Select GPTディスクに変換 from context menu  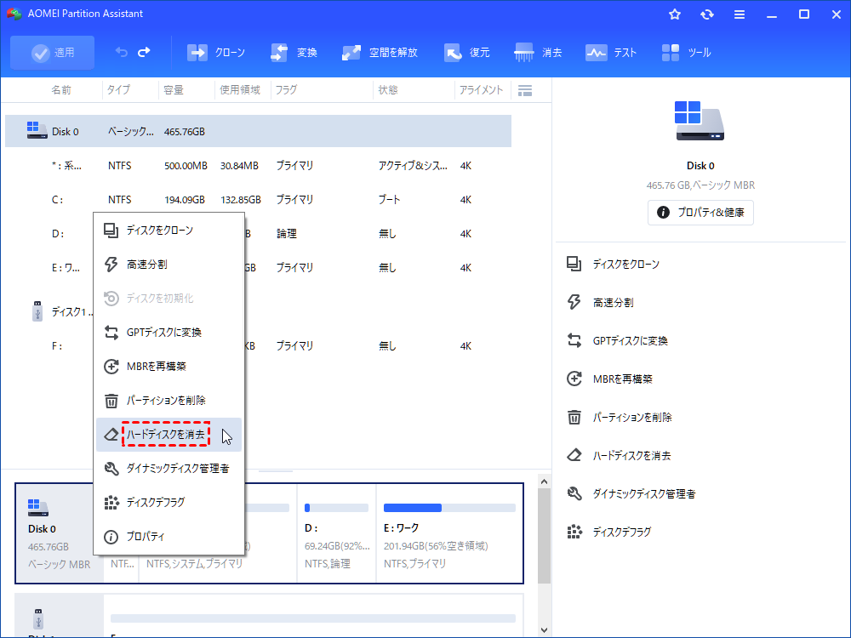click(x=163, y=332)
